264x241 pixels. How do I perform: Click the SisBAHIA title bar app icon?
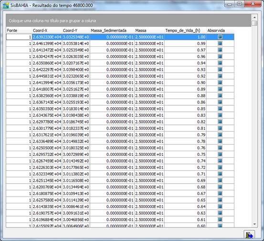pos(6,5)
